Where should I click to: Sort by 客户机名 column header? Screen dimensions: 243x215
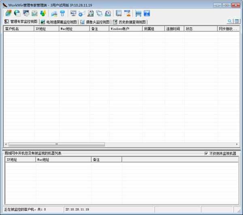(19, 29)
